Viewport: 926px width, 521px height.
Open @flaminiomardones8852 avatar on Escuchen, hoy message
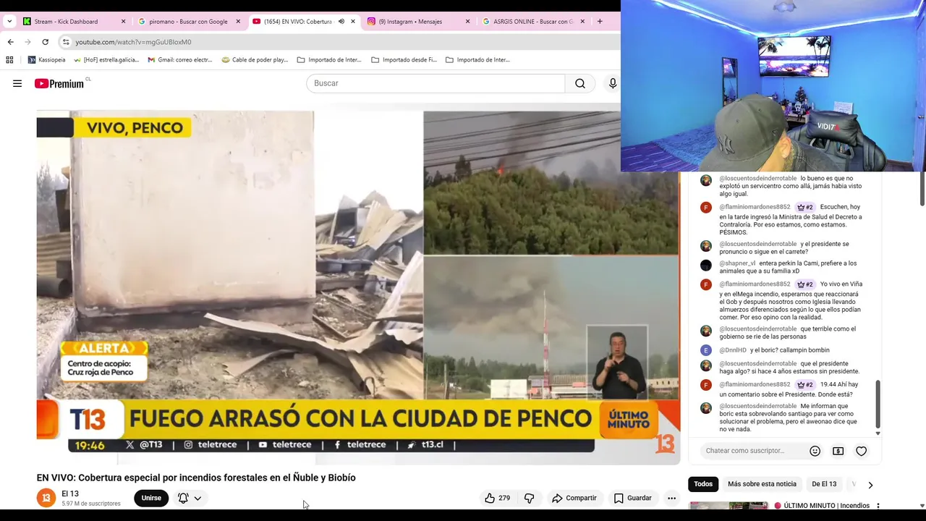(x=706, y=208)
